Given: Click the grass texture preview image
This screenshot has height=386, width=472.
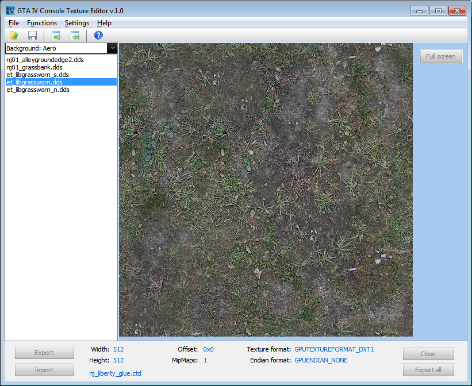Looking at the screenshot, I should (266, 190).
